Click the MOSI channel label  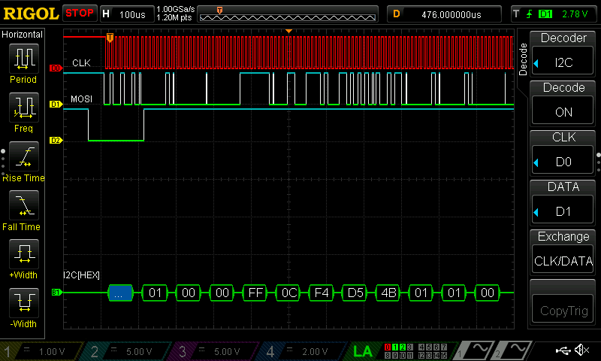point(81,99)
